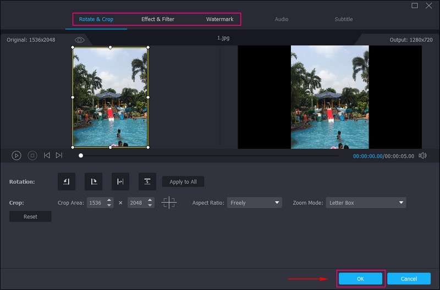Confirm changes with the OK button
Screen dimensions: 440x290
(360, 278)
